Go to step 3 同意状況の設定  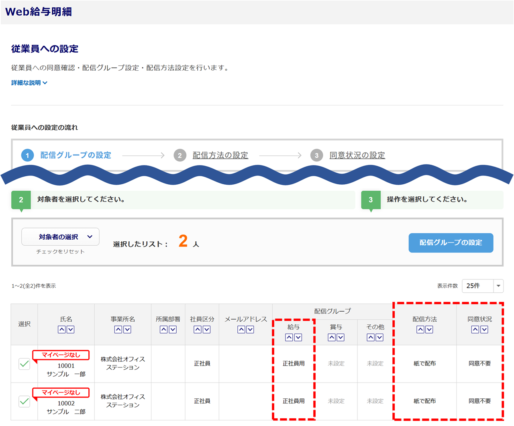pos(357,155)
